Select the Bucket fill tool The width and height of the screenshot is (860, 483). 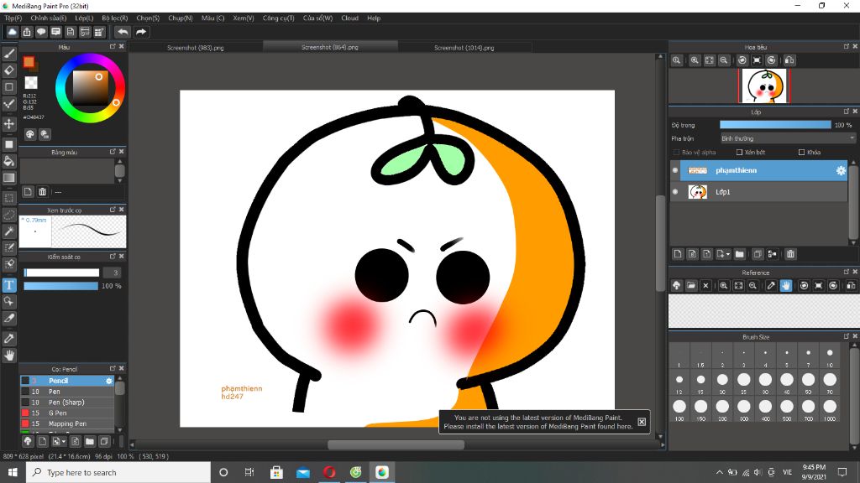tap(9, 161)
